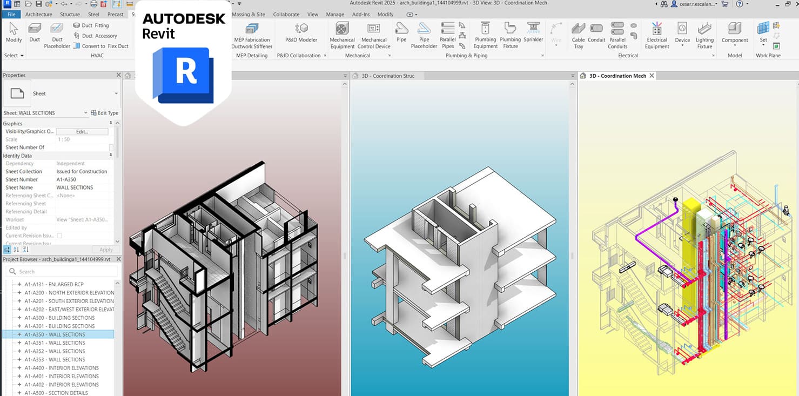This screenshot has width=799, height=396.
Task: Open the Component dropdown
Action: pos(735,45)
